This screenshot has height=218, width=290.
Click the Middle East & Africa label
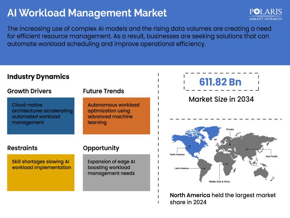pos(219,181)
